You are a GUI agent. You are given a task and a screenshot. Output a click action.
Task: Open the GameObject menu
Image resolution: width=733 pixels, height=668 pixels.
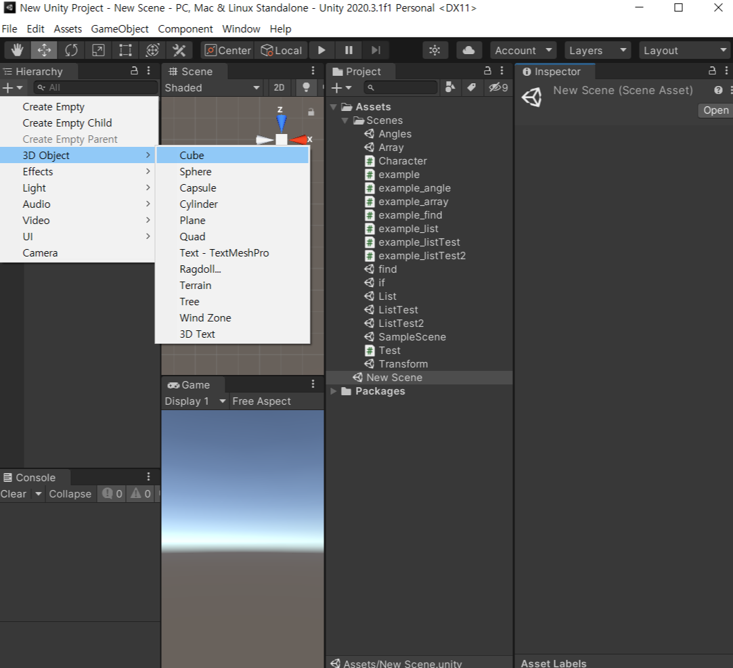coord(120,29)
